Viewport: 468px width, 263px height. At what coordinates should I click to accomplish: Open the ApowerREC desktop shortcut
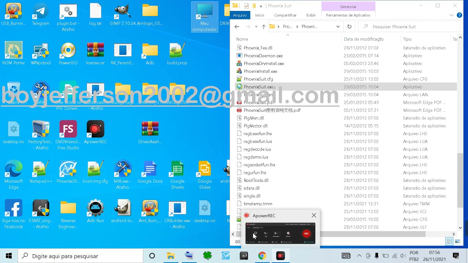pyautogui.click(x=95, y=132)
